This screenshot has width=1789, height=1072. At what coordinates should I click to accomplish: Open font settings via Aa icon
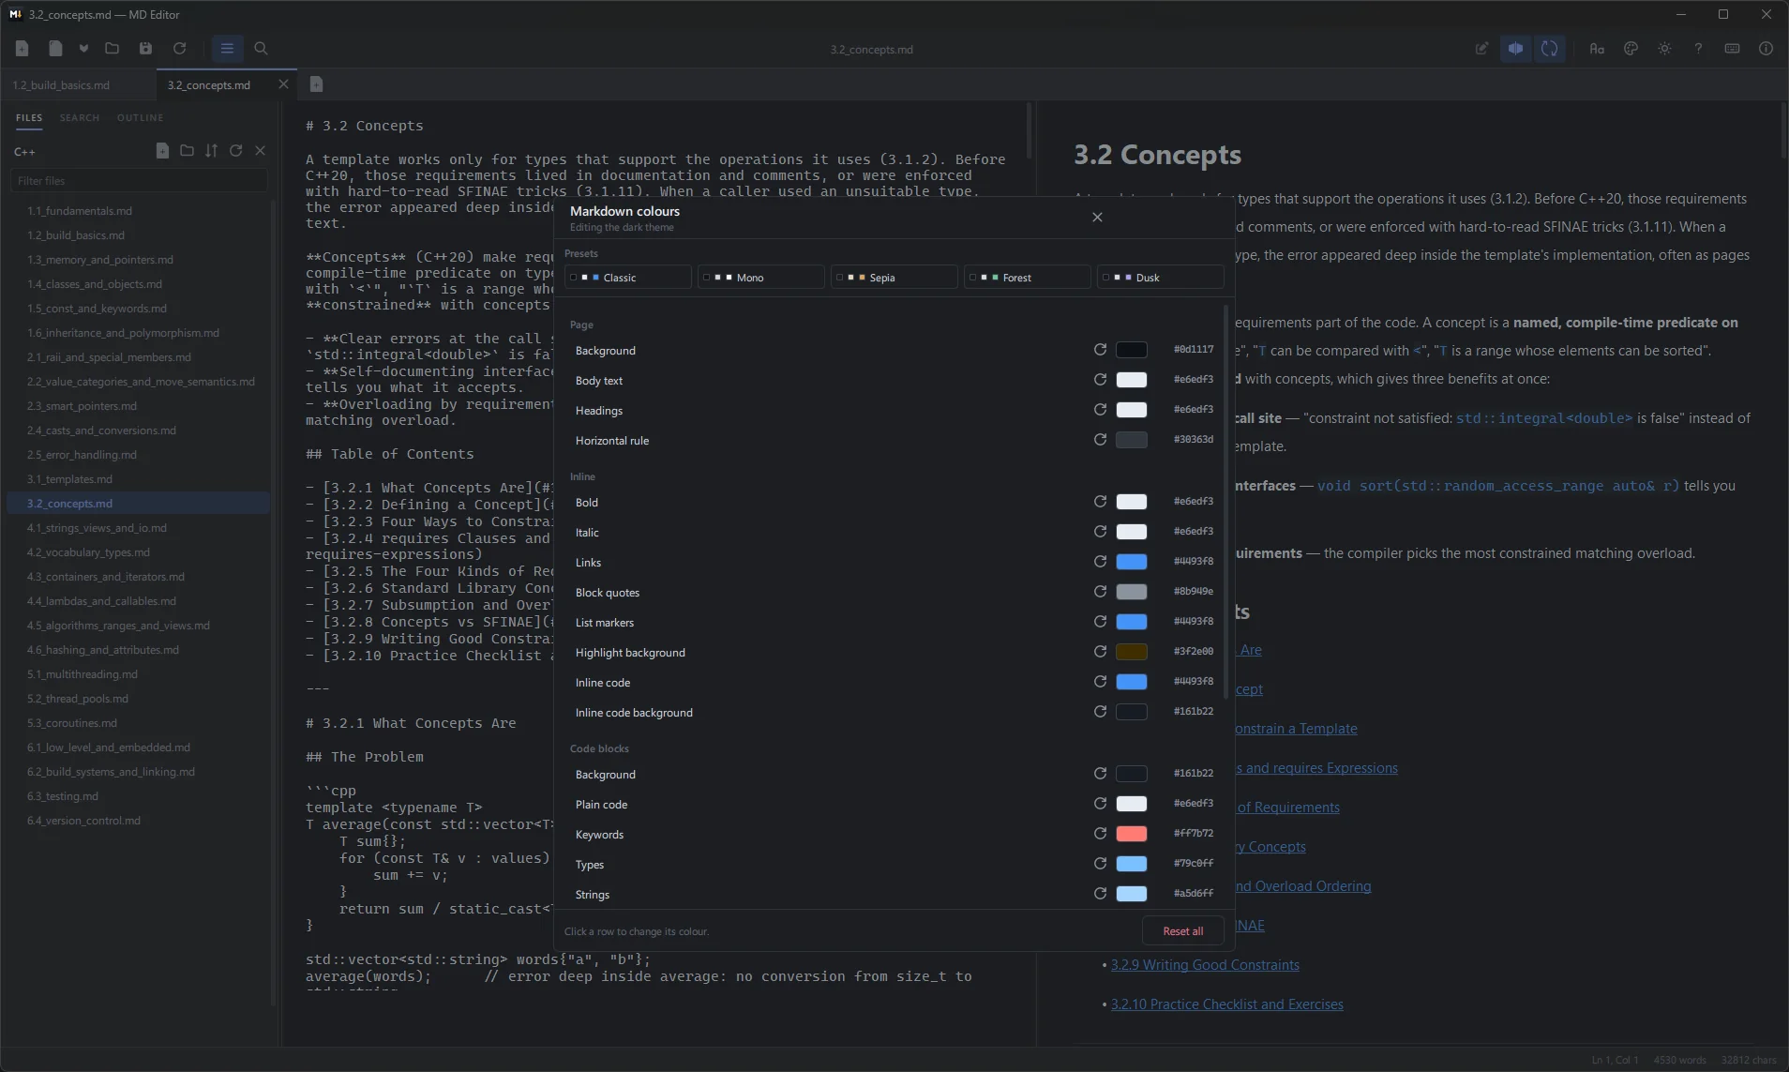(x=1597, y=49)
